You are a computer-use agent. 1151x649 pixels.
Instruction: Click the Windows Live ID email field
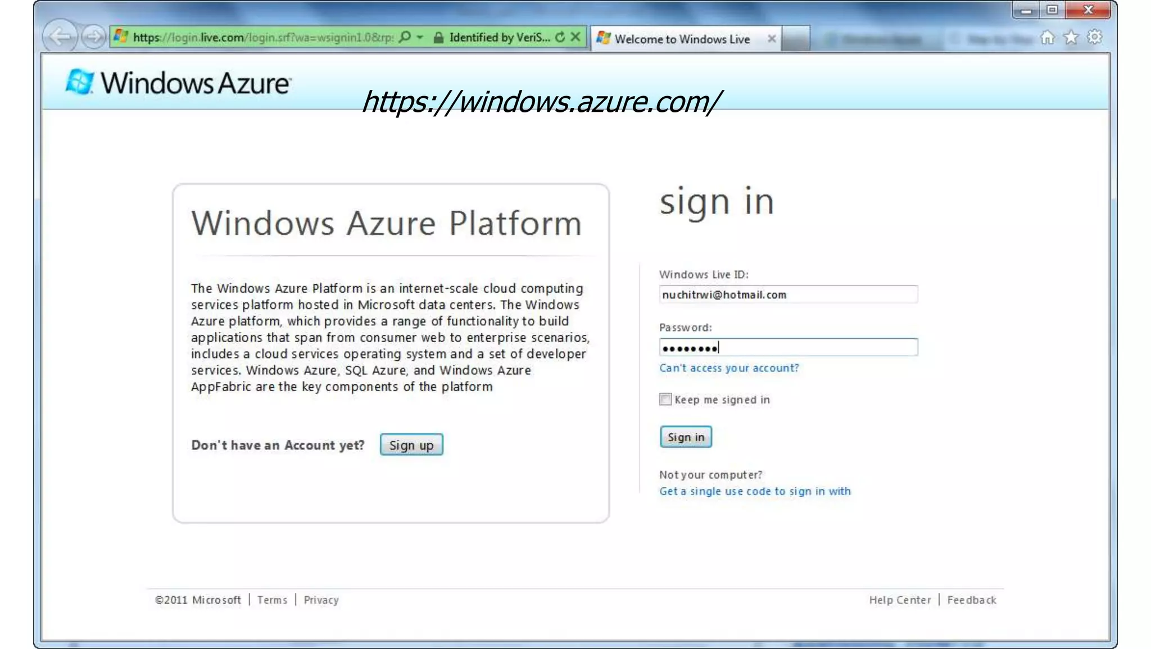[789, 294]
